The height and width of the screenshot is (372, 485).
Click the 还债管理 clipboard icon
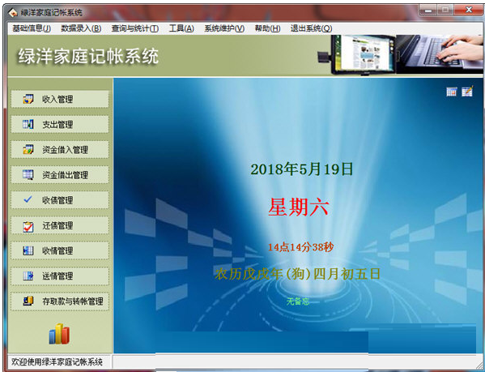(28, 227)
